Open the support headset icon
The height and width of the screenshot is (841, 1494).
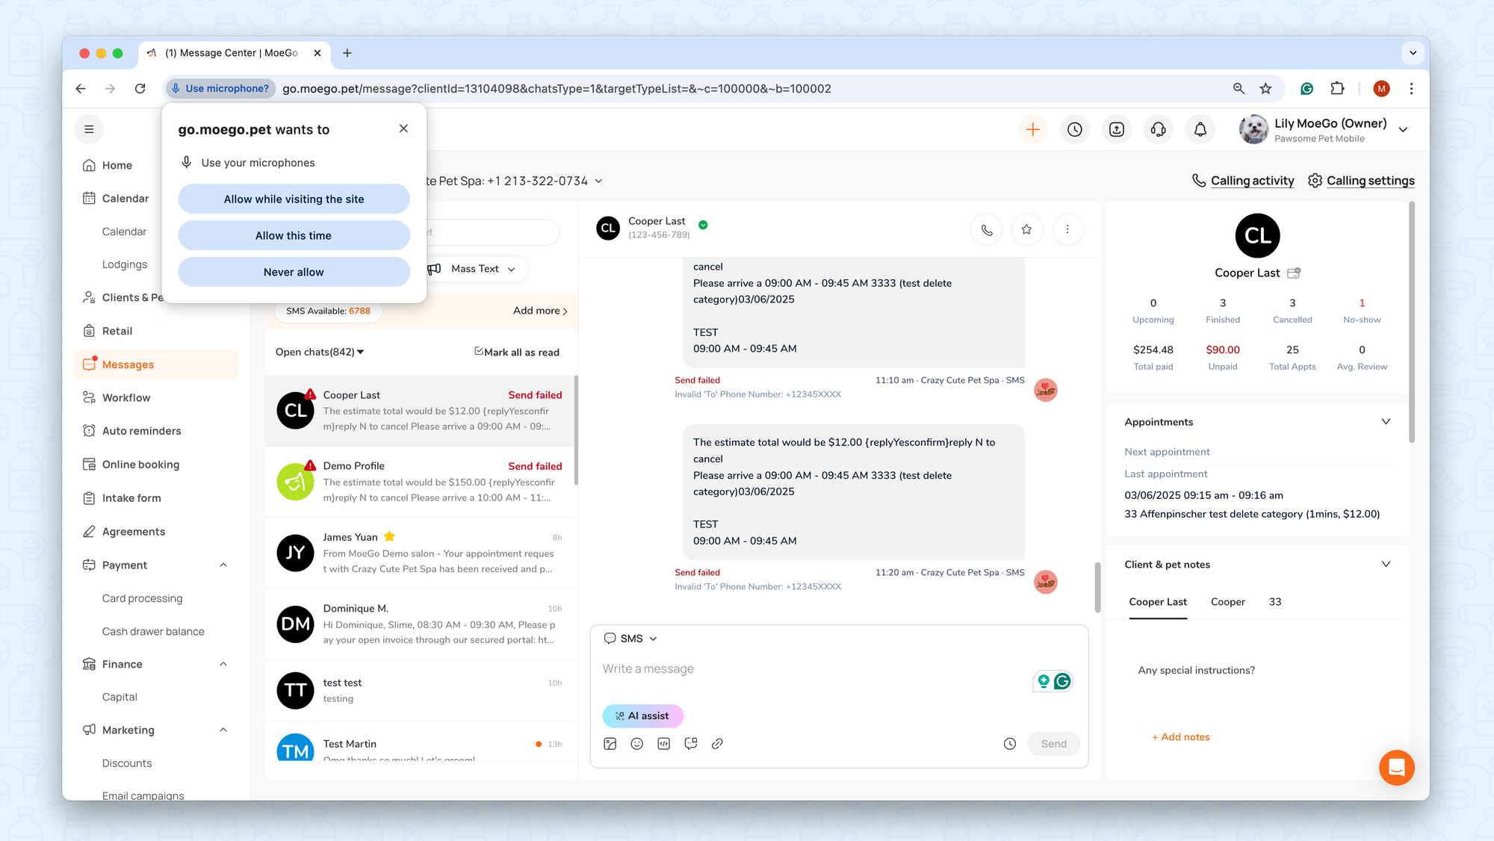point(1158,130)
